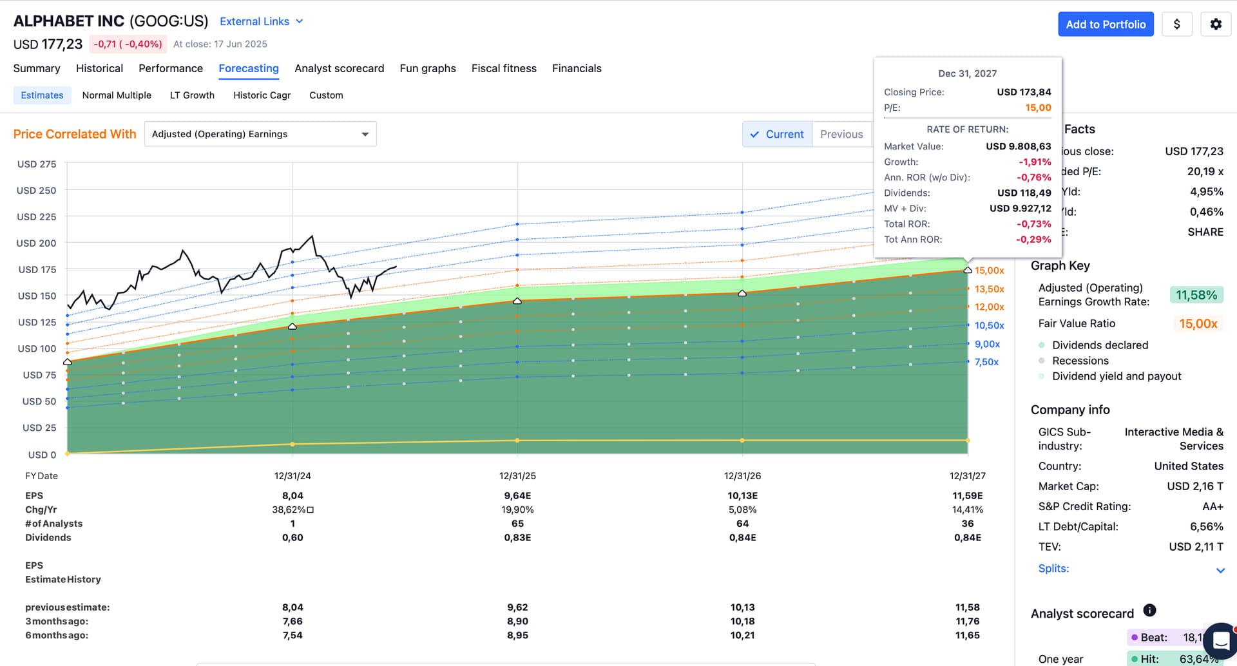Viewport: 1237px width, 666px height.
Task: Switch to Current estimates view
Action: 778,134
